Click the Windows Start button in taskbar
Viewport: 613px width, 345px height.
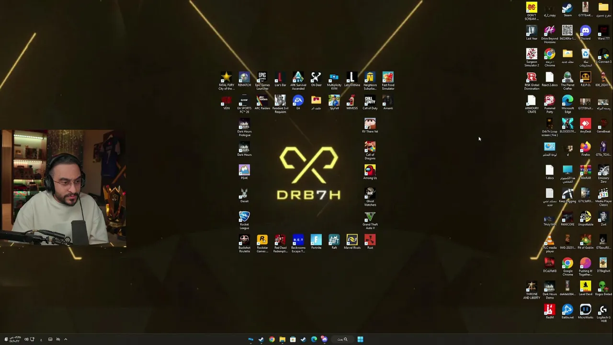(x=360, y=339)
